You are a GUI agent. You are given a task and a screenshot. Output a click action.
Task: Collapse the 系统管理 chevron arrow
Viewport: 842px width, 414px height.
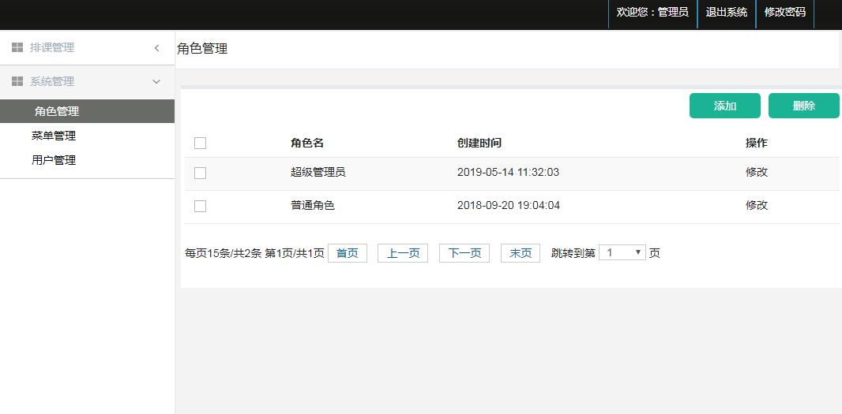[157, 81]
